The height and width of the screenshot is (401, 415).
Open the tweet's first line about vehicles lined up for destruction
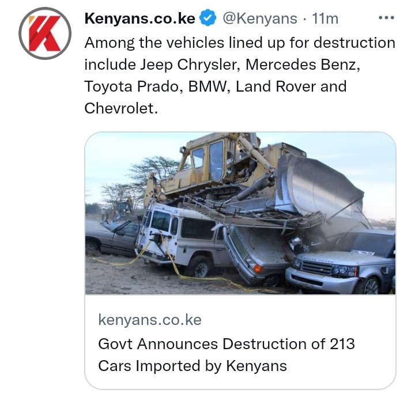click(x=240, y=43)
